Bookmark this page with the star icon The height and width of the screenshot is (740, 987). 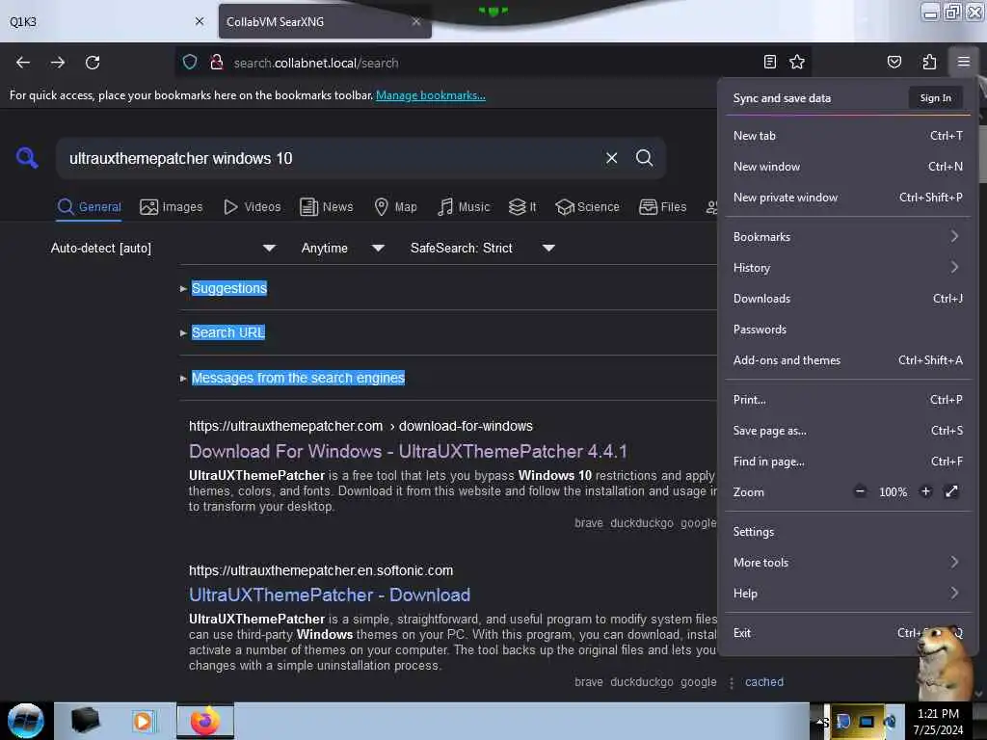pos(797,62)
